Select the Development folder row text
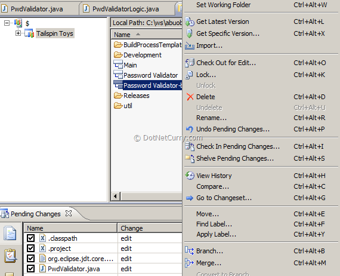 pyautogui.click(x=143, y=55)
